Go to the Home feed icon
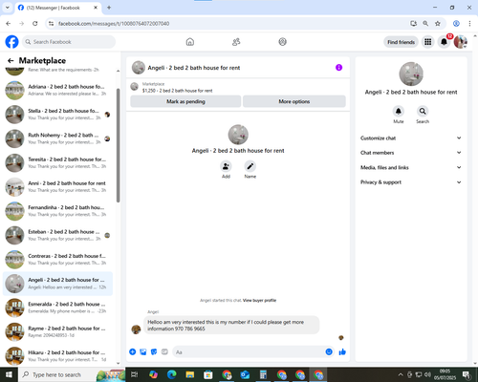 (190, 42)
